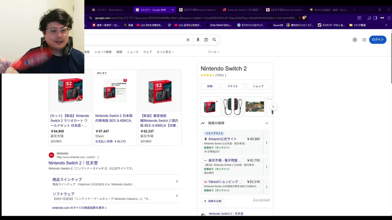Open the バイオハザードRE:2 bookmark

[331, 25]
